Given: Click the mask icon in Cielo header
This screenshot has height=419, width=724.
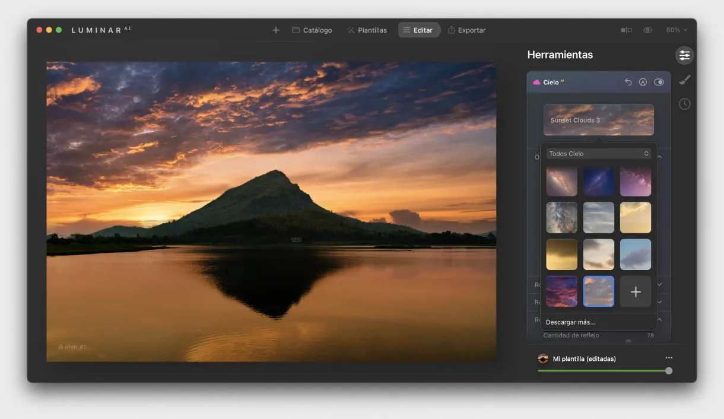Looking at the screenshot, I should (x=643, y=82).
